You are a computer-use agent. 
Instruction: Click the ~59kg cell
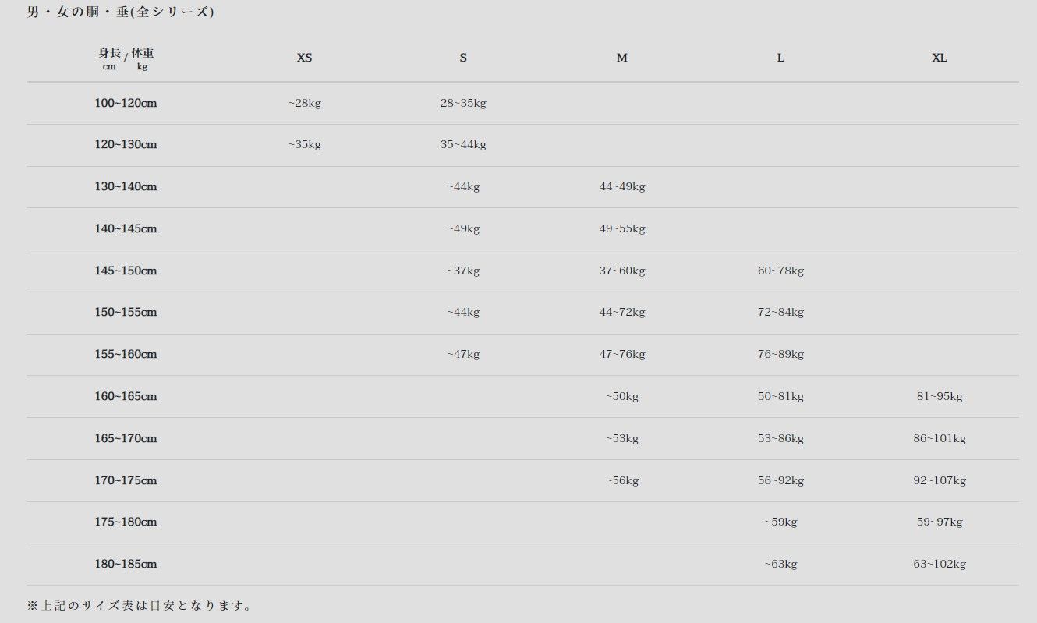(780, 522)
